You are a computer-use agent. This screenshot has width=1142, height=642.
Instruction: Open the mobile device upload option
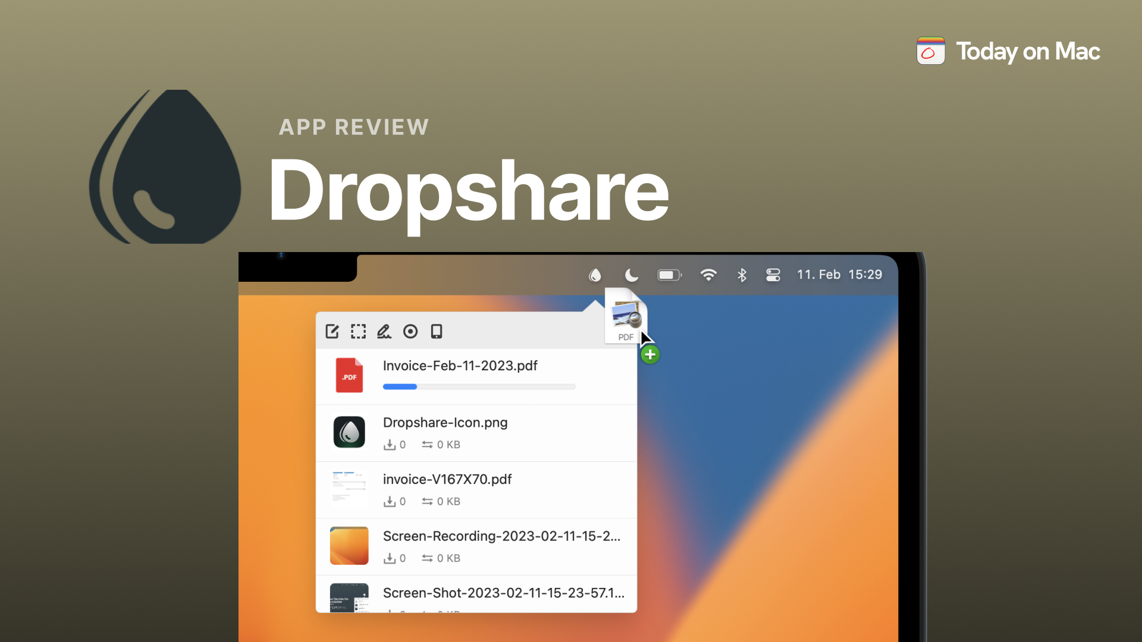click(437, 332)
